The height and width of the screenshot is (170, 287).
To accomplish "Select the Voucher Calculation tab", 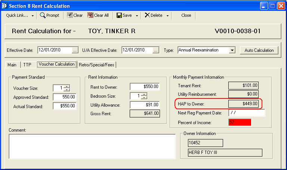I will (57, 64).
